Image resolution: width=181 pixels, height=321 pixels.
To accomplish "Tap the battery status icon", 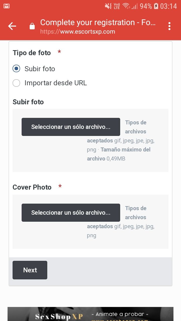I will pyautogui.click(x=156, y=6).
